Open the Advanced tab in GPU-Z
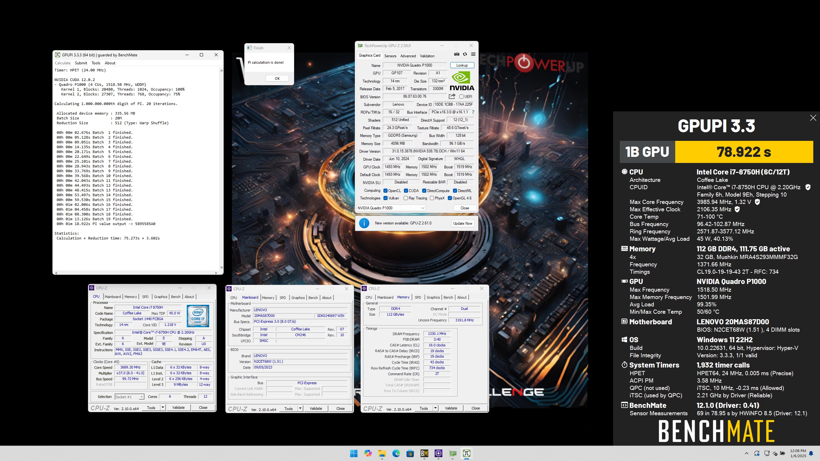Viewport: 820px width, 461px height. (408, 56)
